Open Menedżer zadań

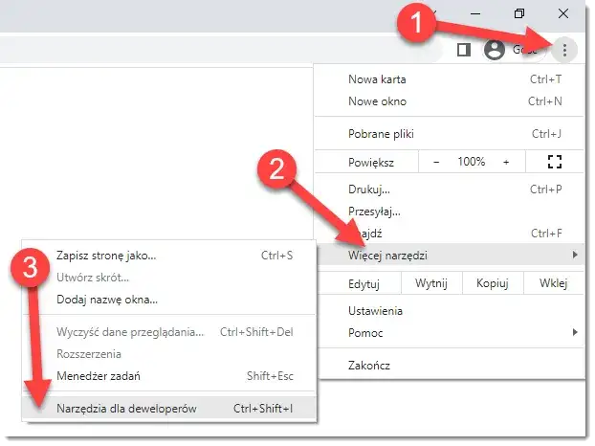169,376
